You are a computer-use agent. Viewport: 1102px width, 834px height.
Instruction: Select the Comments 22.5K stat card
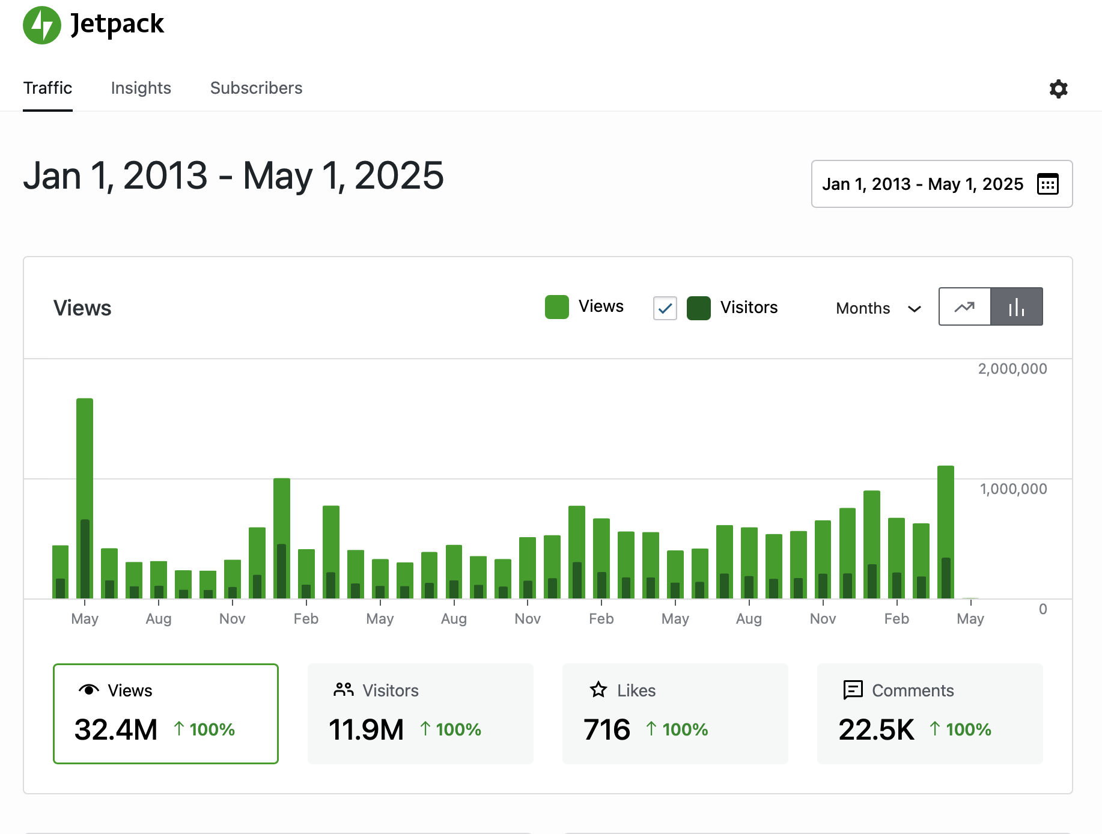point(929,713)
